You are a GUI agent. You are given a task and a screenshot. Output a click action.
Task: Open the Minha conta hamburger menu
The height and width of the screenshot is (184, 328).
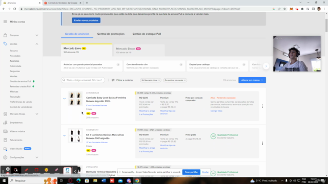(5, 21)
